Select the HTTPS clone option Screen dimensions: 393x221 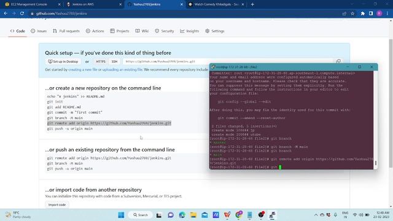pos(101,61)
